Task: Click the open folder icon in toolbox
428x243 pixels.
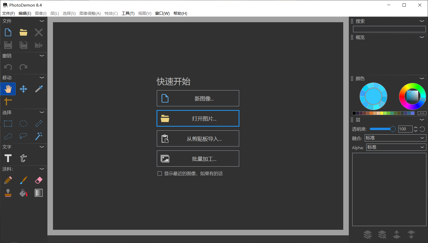Action: click(x=23, y=33)
